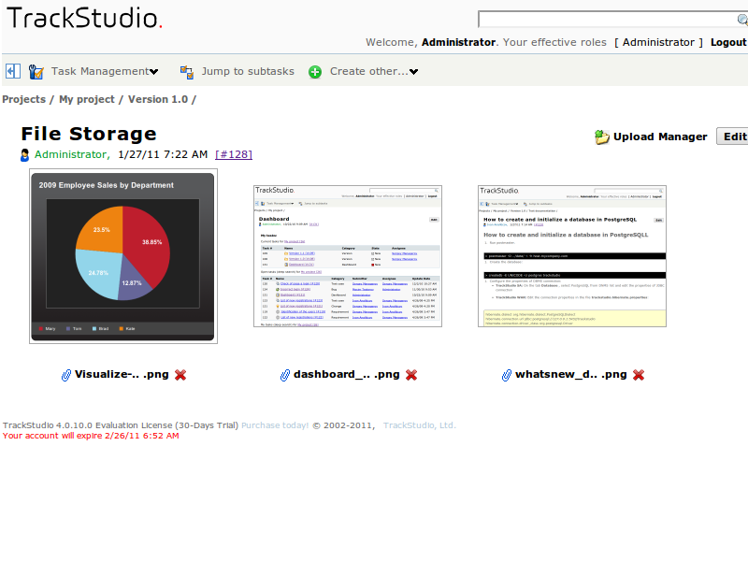Open Version 1.0 breadcrumb link
Image resolution: width=748 pixels, height=561 pixels.
coord(158,99)
